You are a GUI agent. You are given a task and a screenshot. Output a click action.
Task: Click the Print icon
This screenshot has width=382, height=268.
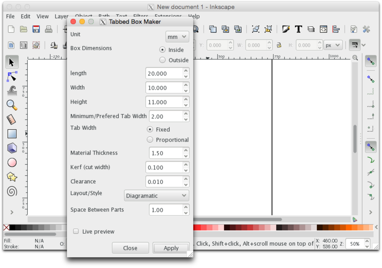click(x=49, y=29)
